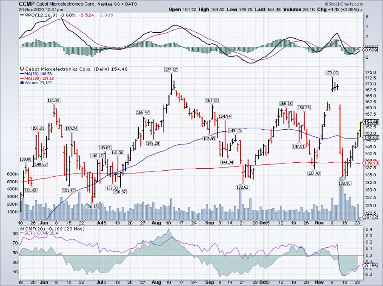
Task: Click the 139.00 price label
Action: pyautogui.click(x=26, y=159)
